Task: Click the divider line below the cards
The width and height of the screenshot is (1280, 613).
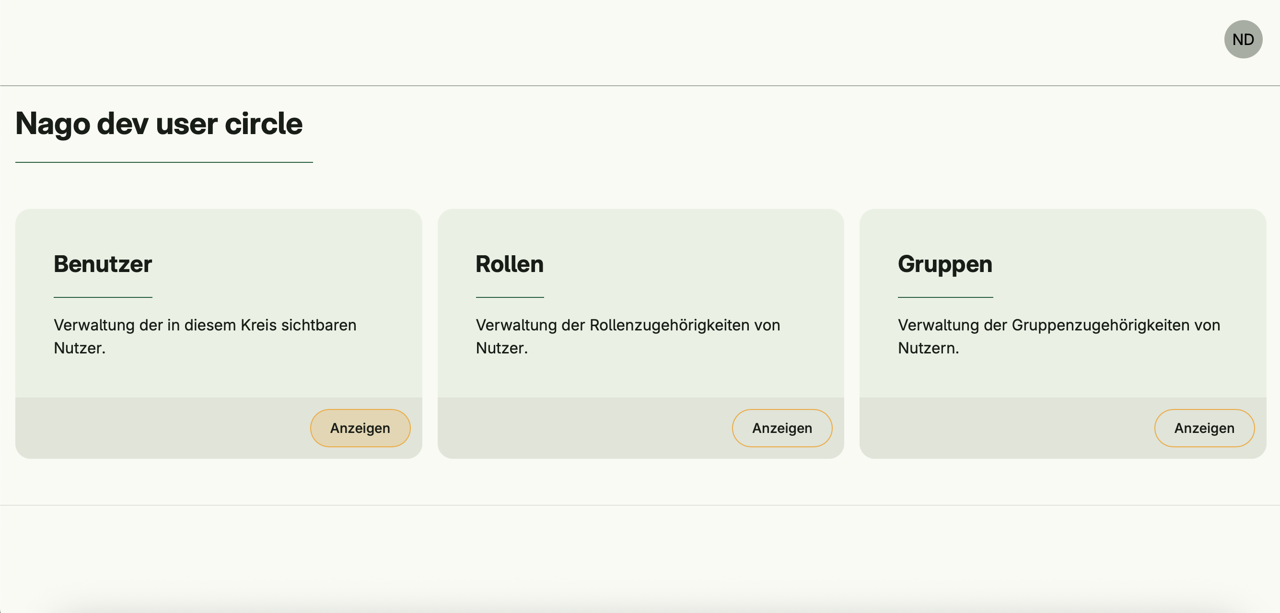Action: 640,505
